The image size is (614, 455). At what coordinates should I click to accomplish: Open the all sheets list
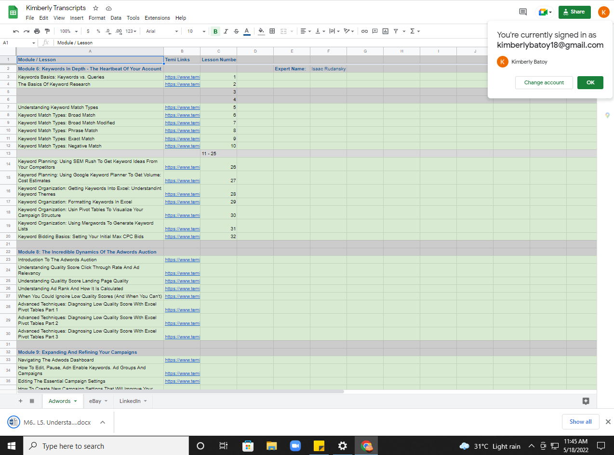coord(32,401)
